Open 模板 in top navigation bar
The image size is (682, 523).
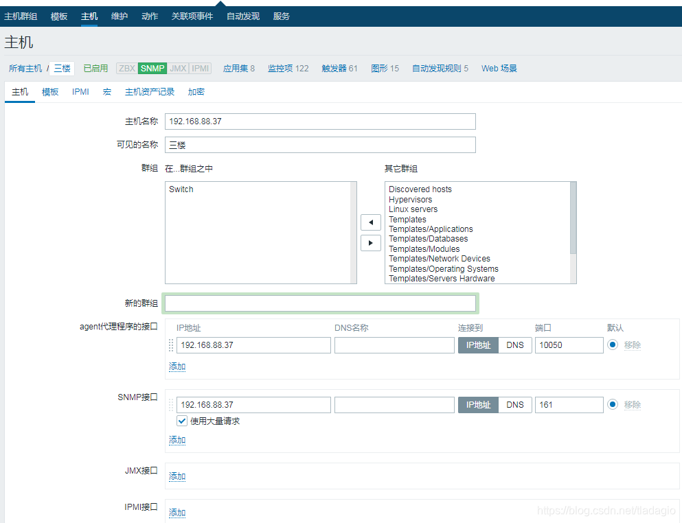(x=58, y=16)
